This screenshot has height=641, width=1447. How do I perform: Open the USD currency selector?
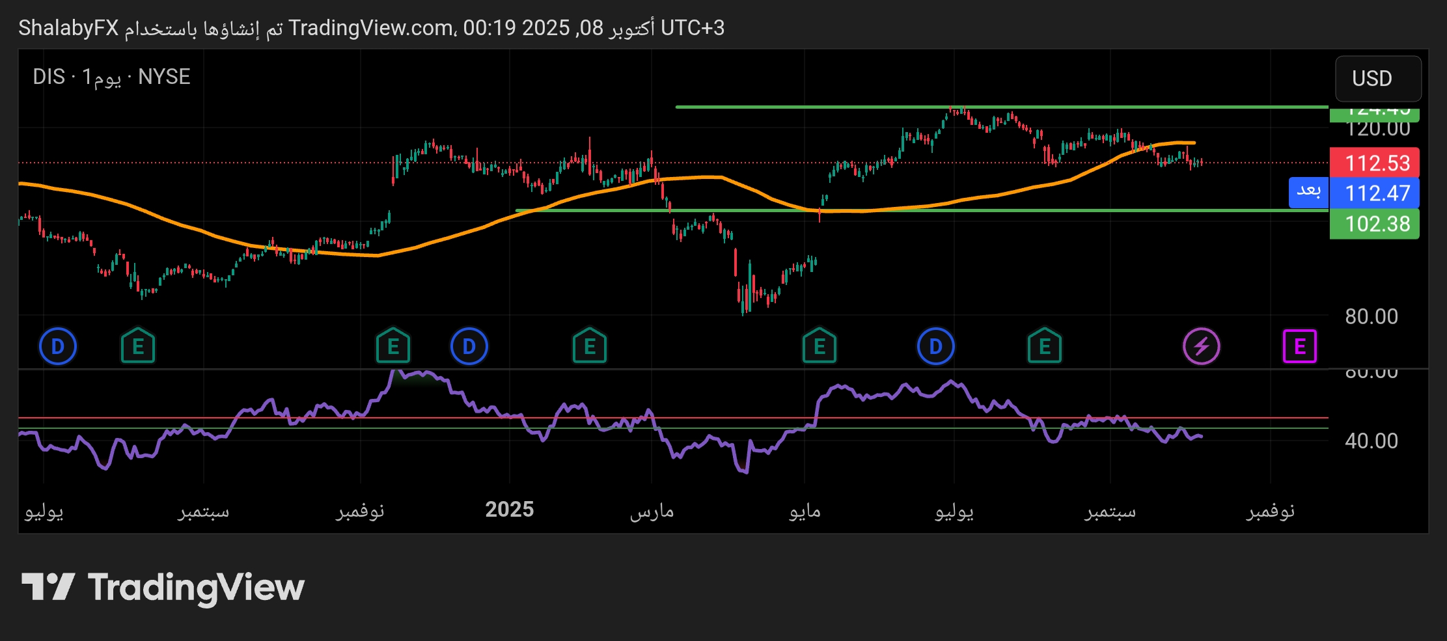(1377, 79)
